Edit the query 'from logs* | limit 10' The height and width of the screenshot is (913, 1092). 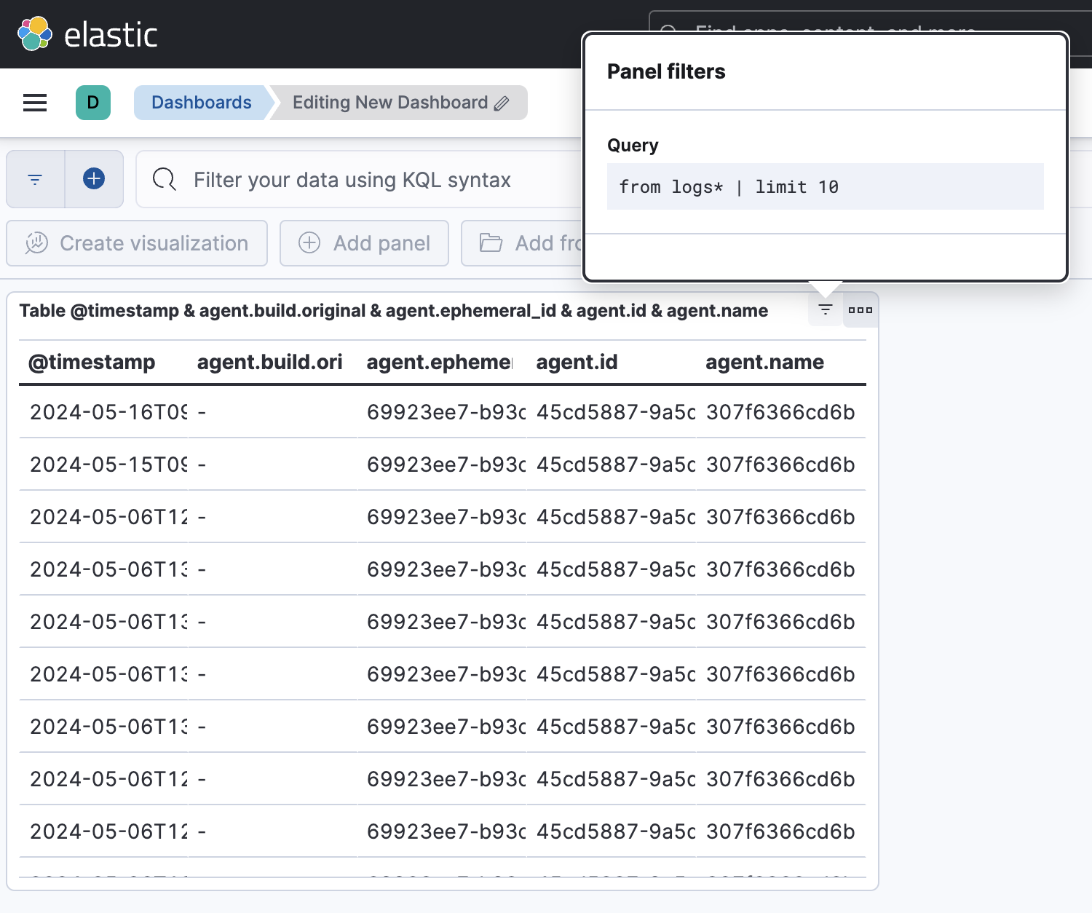[728, 186]
